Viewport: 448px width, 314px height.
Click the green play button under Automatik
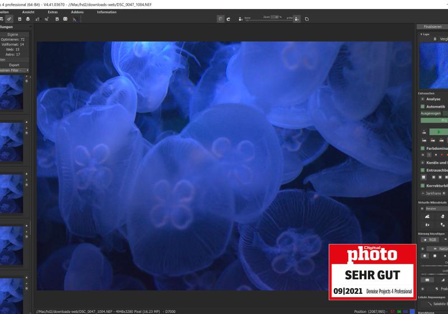[x=438, y=132]
